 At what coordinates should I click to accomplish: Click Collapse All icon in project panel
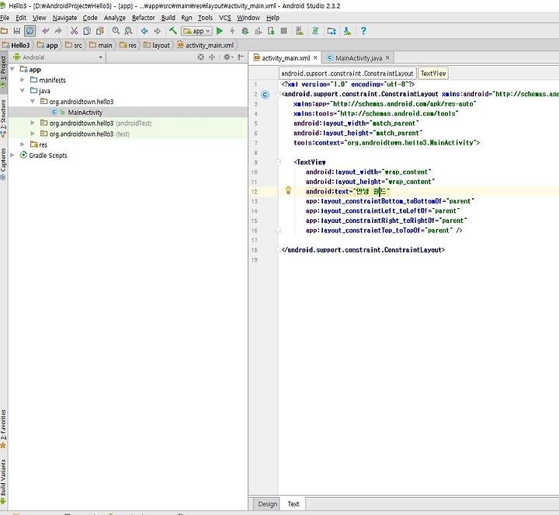click(212, 57)
